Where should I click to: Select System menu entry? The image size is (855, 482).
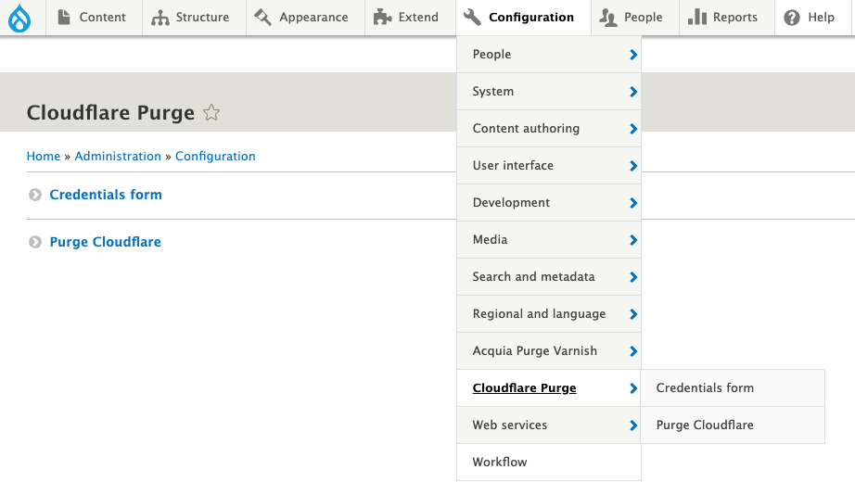(x=549, y=92)
